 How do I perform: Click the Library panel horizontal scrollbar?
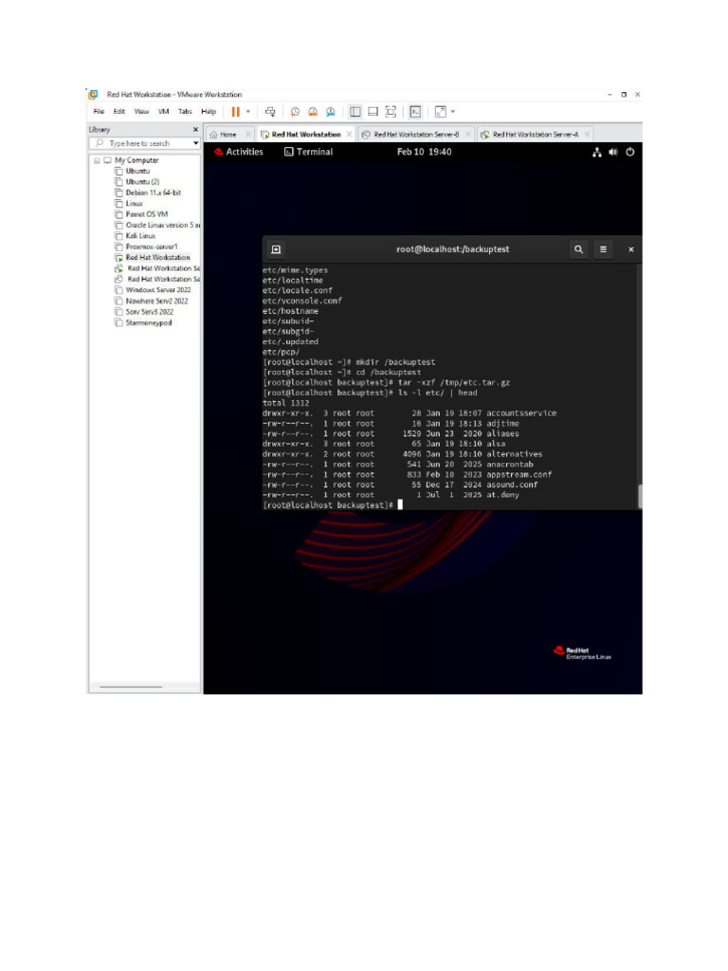point(131,687)
